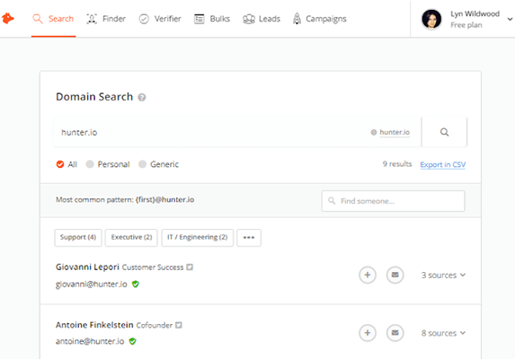This screenshot has height=359, width=515.
Task: Open the Leads tab
Action: 262,19
